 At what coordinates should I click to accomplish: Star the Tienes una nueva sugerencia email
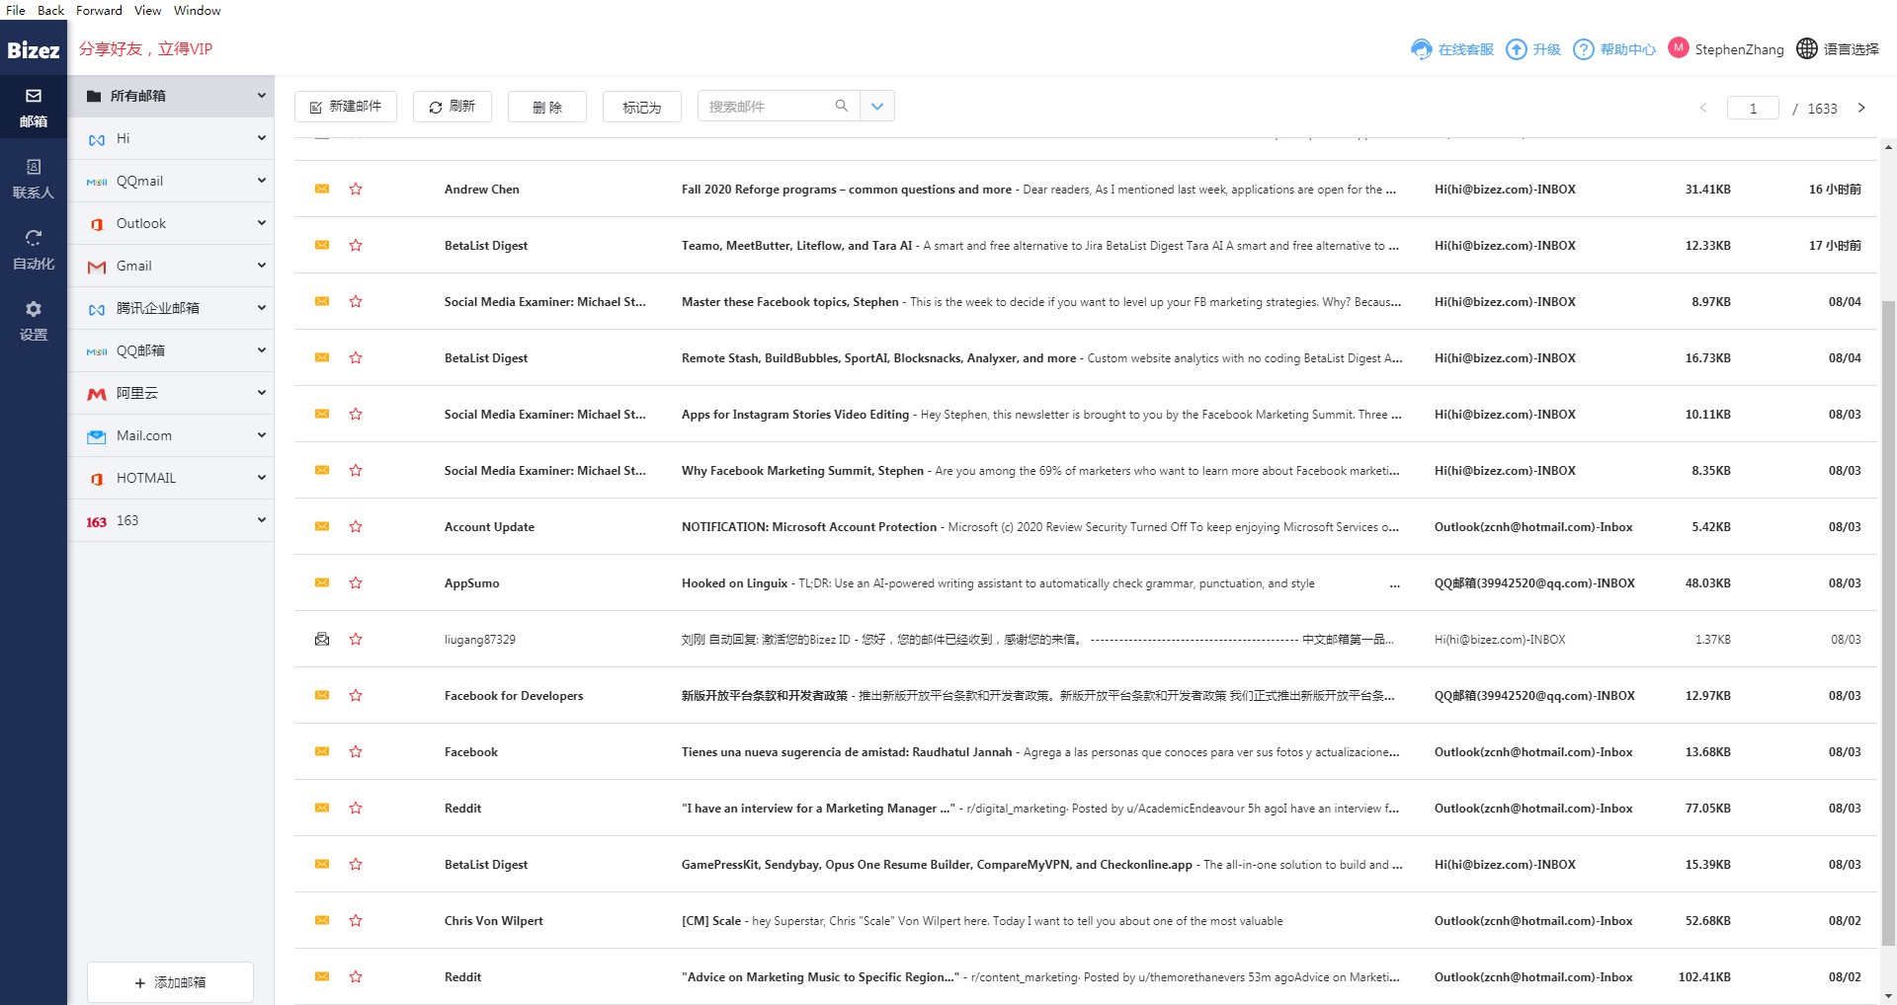tap(356, 751)
